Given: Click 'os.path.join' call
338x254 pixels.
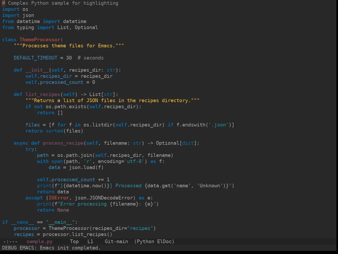Looking at the screenshot, I should point(75,155).
